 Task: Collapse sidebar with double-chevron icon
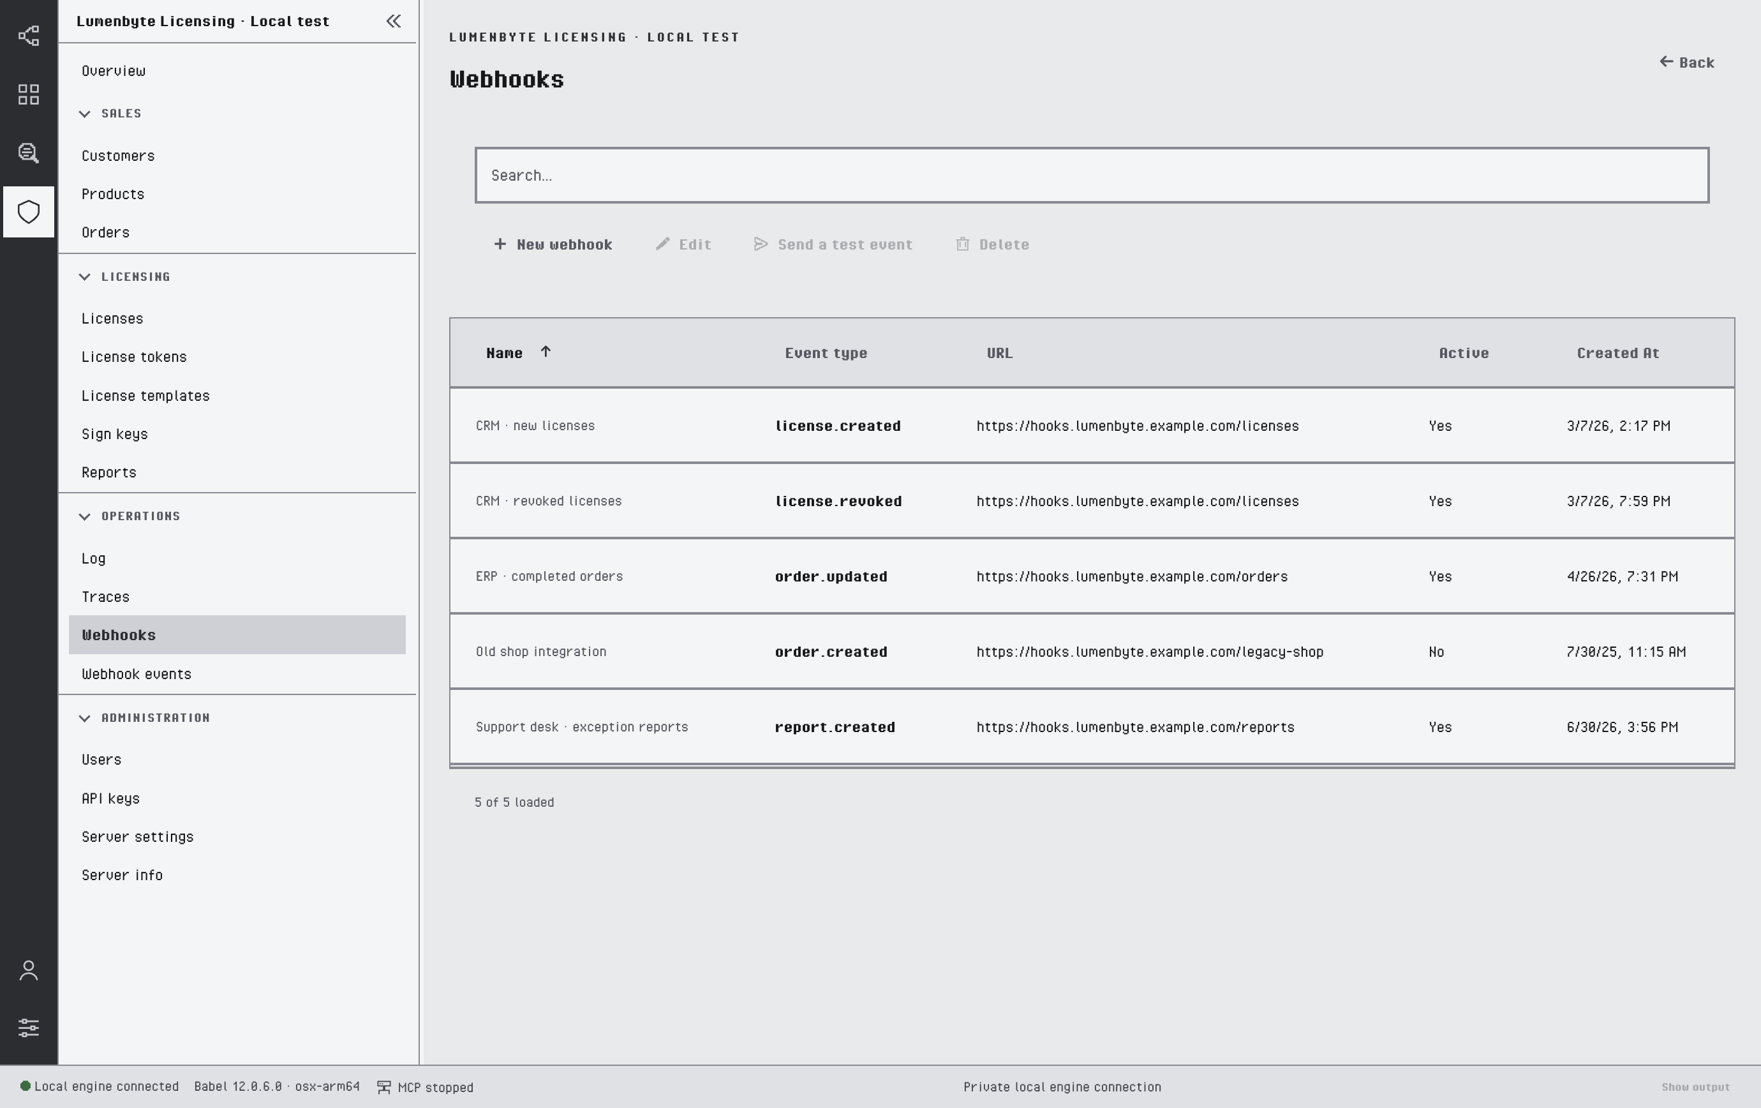click(394, 21)
